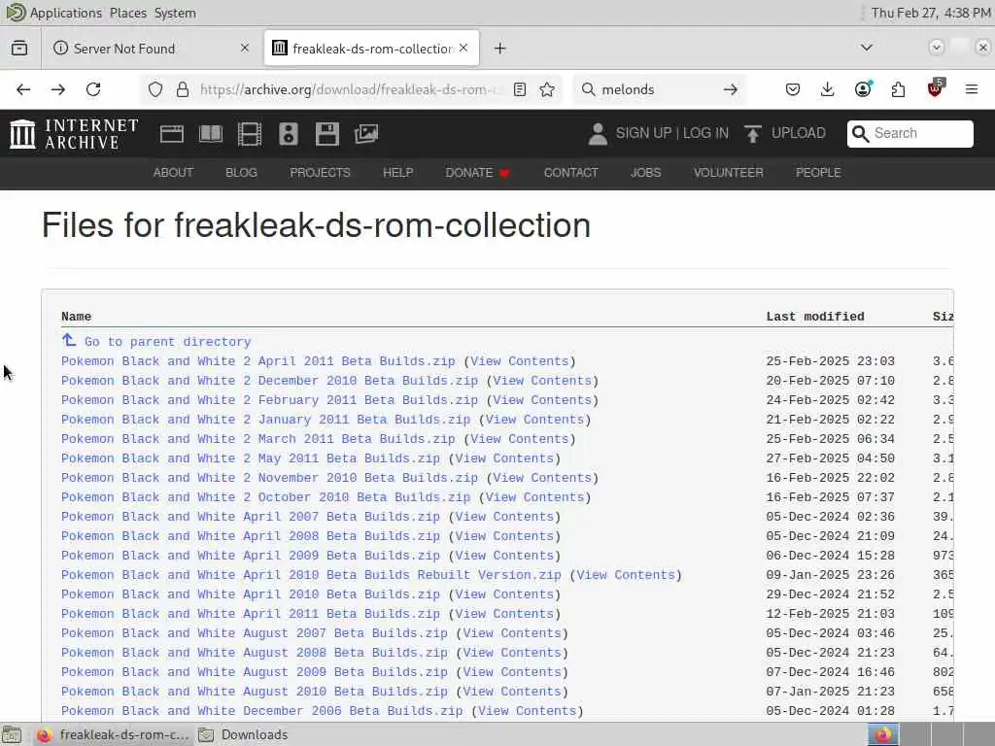The width and height of the screenshot is (995, 746).
Task: Click the LOG IN link
Action: tap(705, 133)
